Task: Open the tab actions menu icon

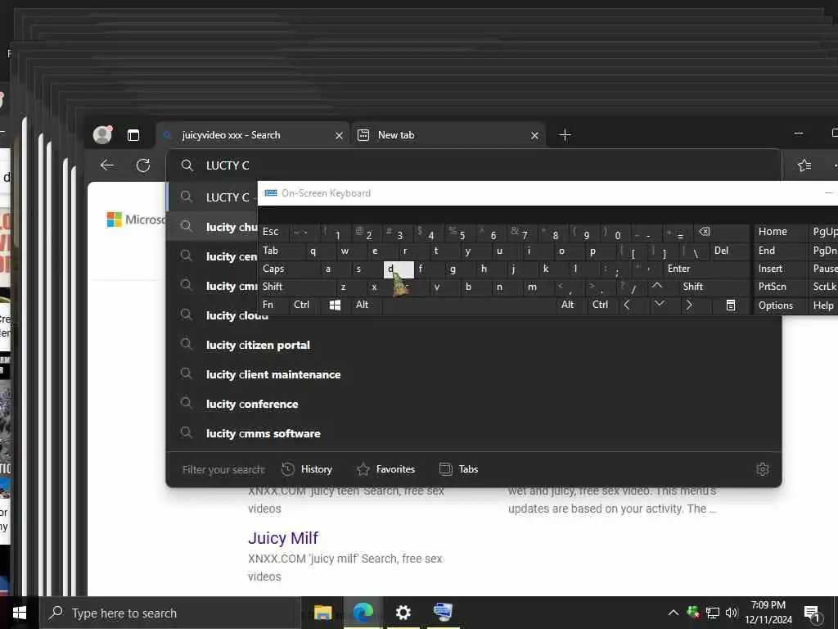Action: point(133,135)
